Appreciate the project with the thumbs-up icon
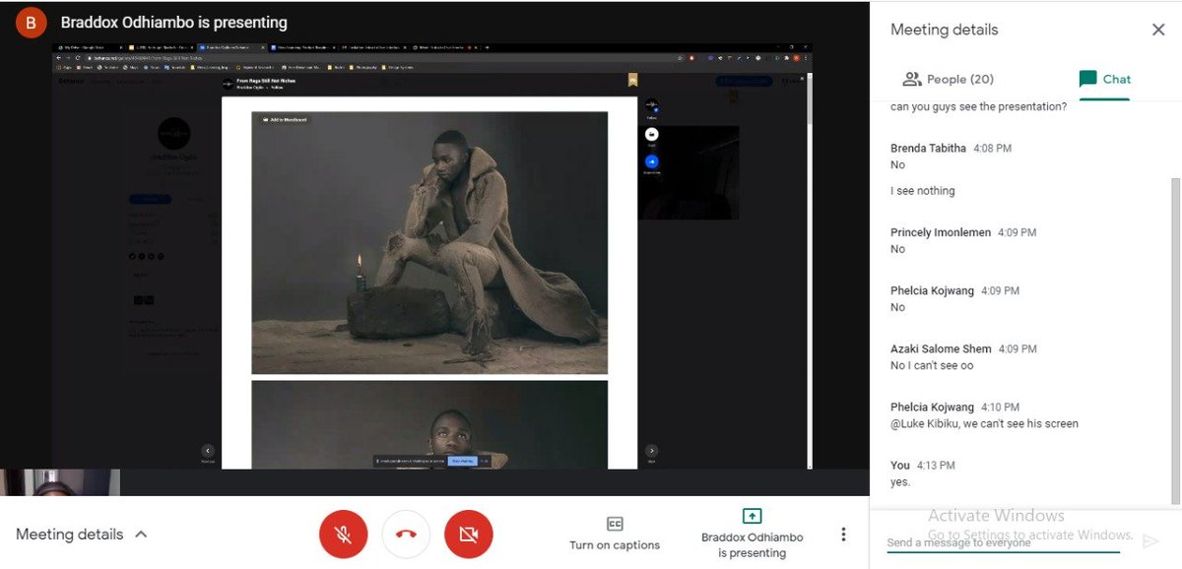 651,161
